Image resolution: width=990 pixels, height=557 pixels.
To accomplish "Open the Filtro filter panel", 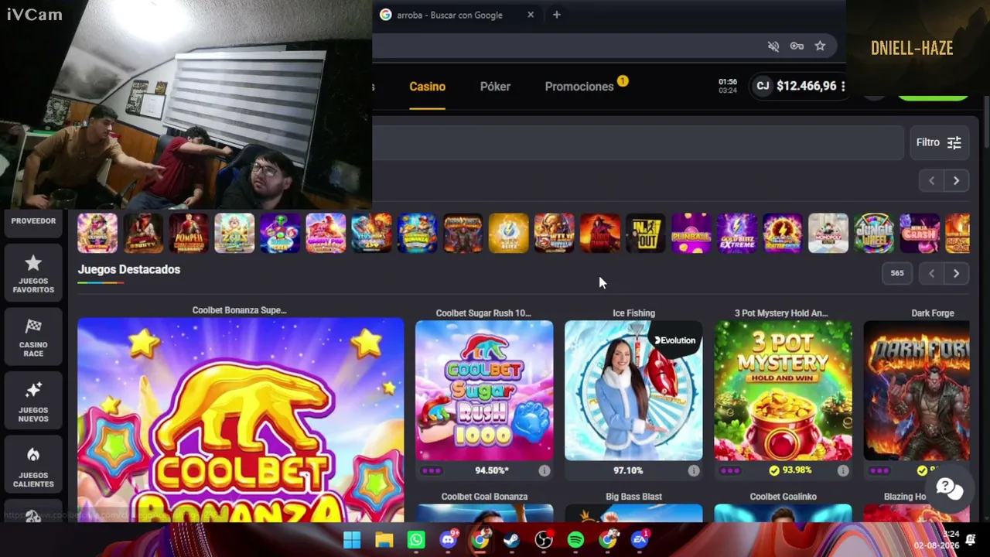I will [x=938, y=142].
